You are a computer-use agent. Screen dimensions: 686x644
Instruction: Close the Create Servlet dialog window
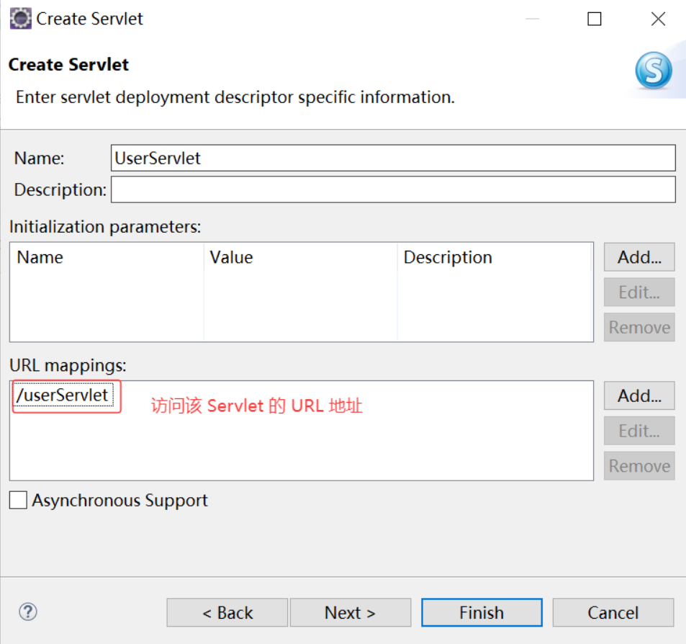click(x=658, y=19)
